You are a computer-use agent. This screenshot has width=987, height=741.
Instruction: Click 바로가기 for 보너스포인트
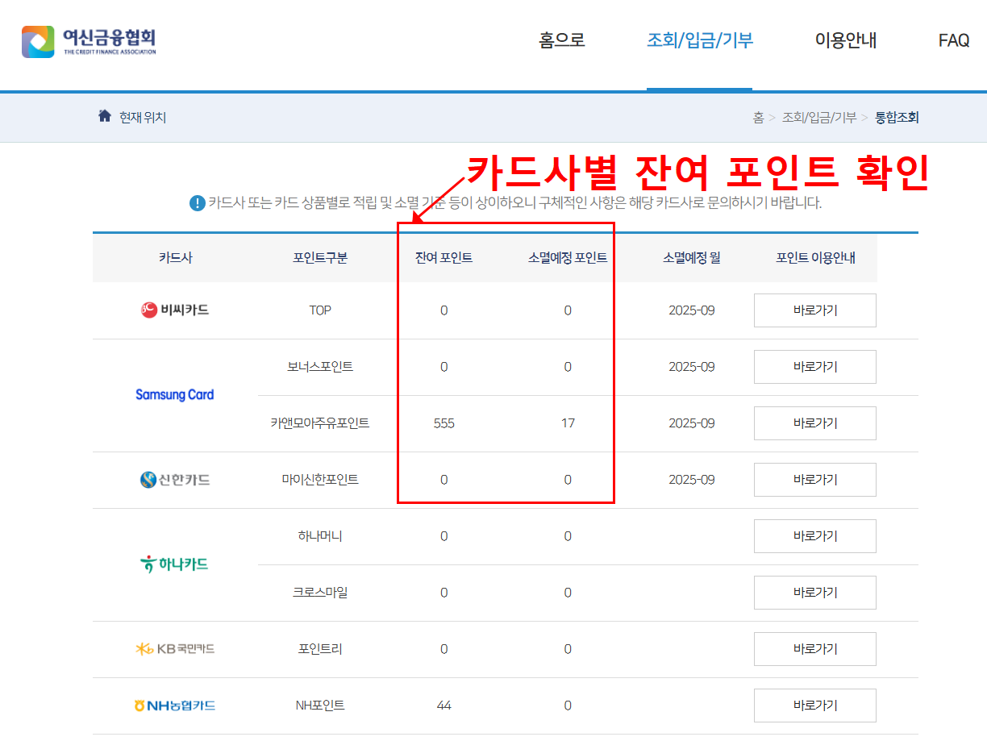click(x=815, y=367)
